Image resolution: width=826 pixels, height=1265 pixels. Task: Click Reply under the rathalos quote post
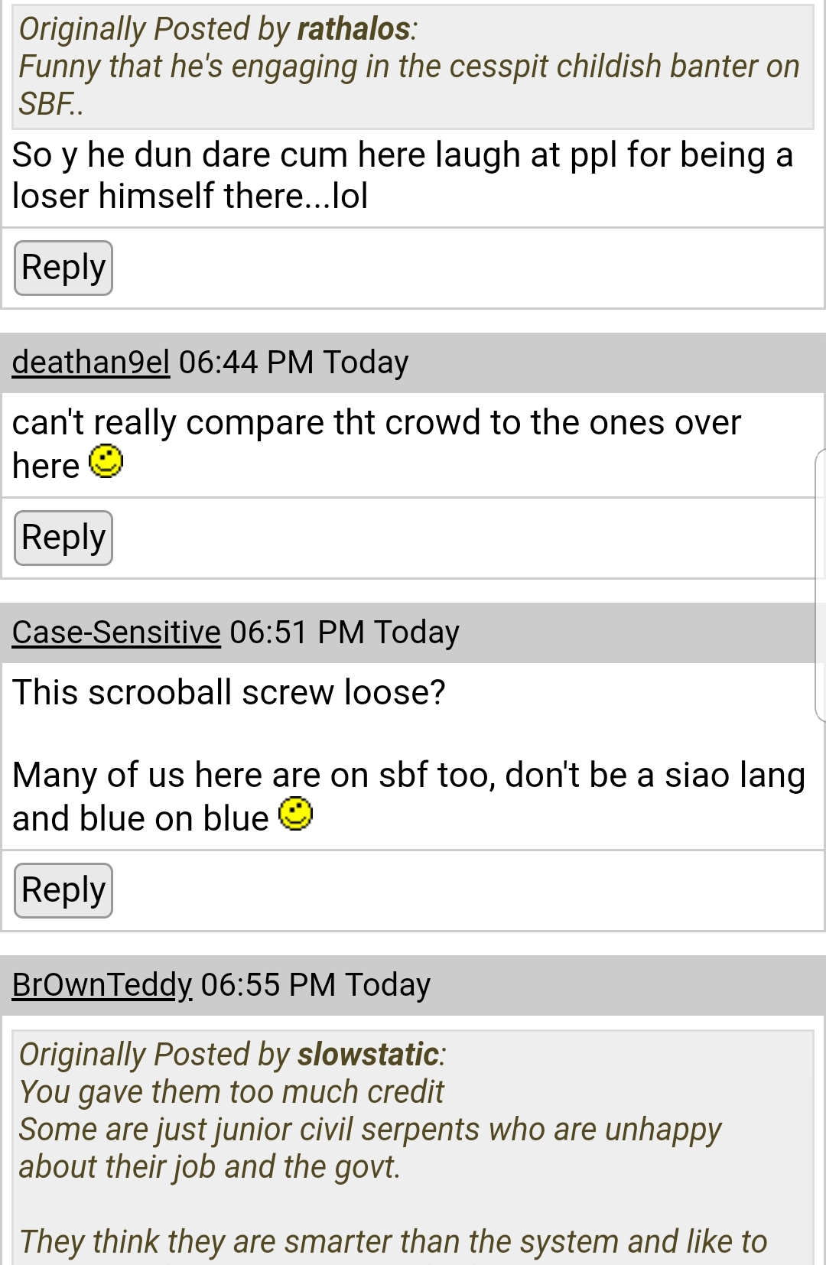63,268
